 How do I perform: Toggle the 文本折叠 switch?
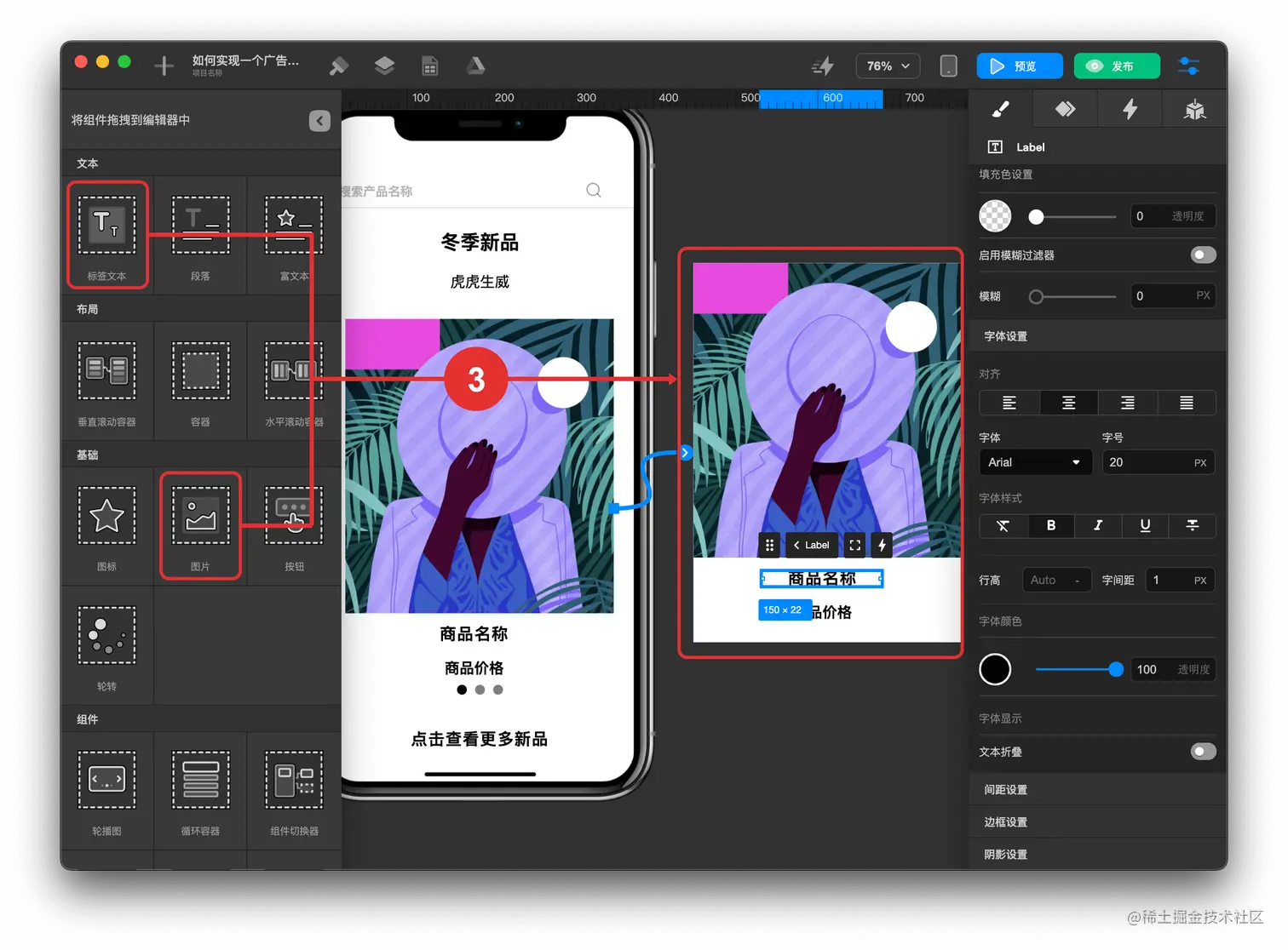1203,751
